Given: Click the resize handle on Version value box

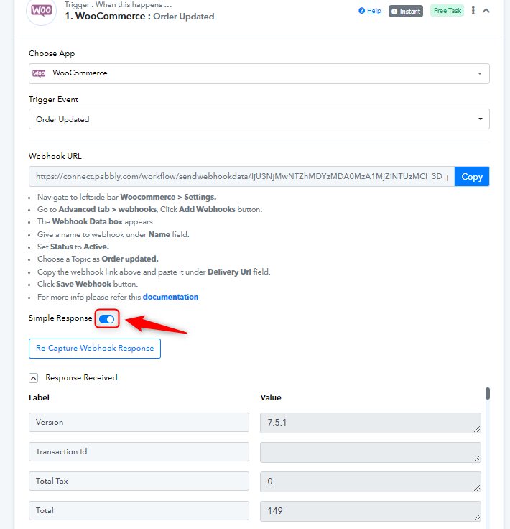Looking at the screenshot, I should [x=477, y=429].
